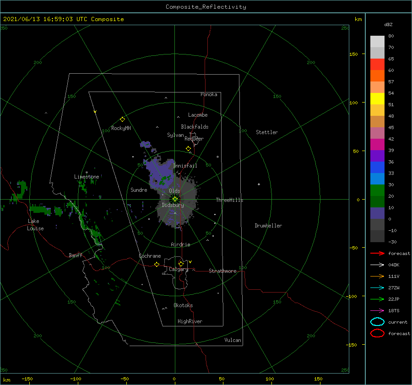Click the yellow diamond marker below RedDeer

click(189, 149)
